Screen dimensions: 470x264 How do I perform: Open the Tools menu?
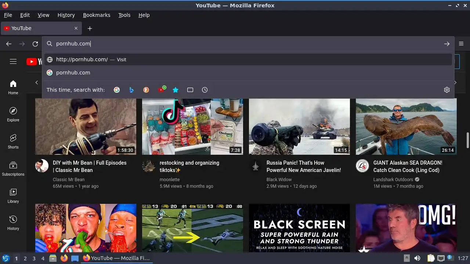tap(124, 15)
